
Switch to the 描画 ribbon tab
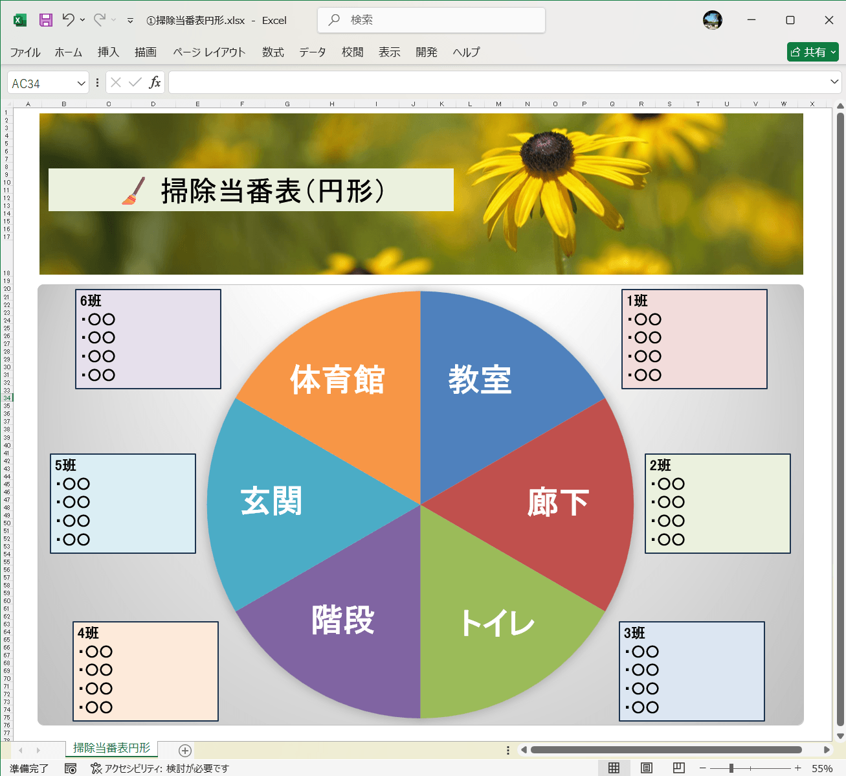pyautogui.click(x=145, y=52)
